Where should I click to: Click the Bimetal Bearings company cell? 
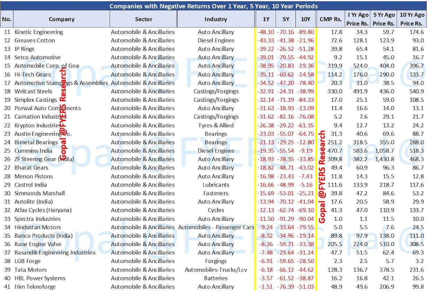click(36, 142)
